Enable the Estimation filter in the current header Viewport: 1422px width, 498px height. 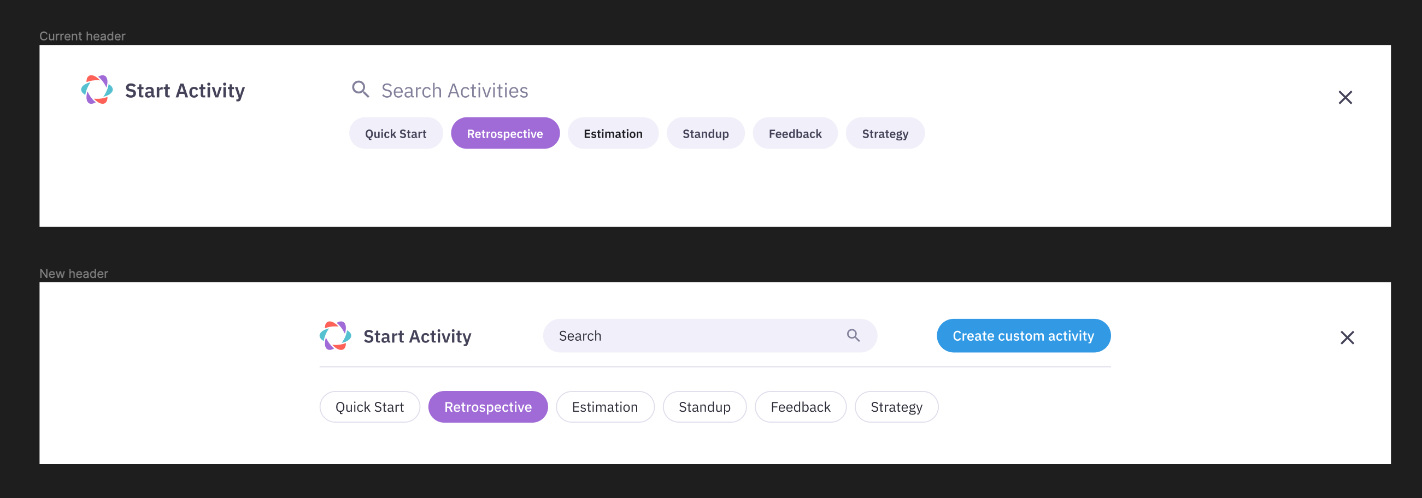[613, 133]
